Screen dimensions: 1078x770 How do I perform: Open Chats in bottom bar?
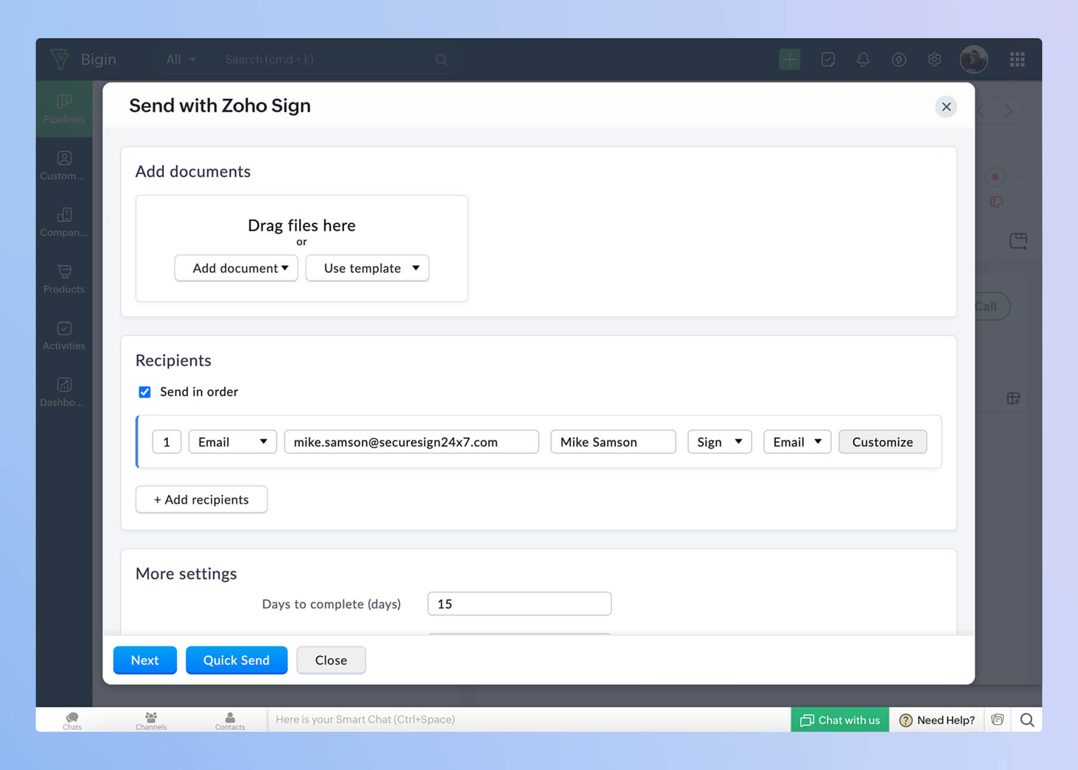(72, 720)
